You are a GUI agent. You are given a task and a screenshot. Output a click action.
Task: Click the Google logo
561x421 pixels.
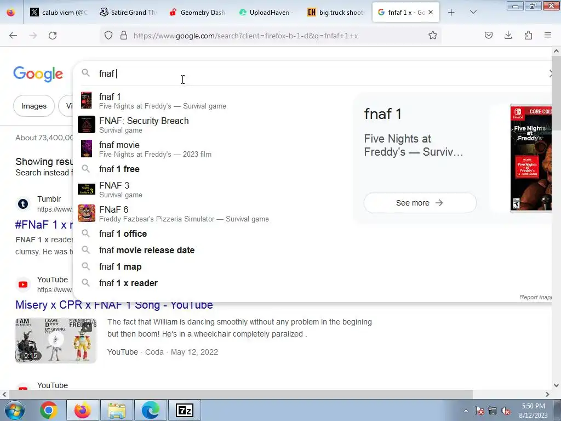(38, 74)
